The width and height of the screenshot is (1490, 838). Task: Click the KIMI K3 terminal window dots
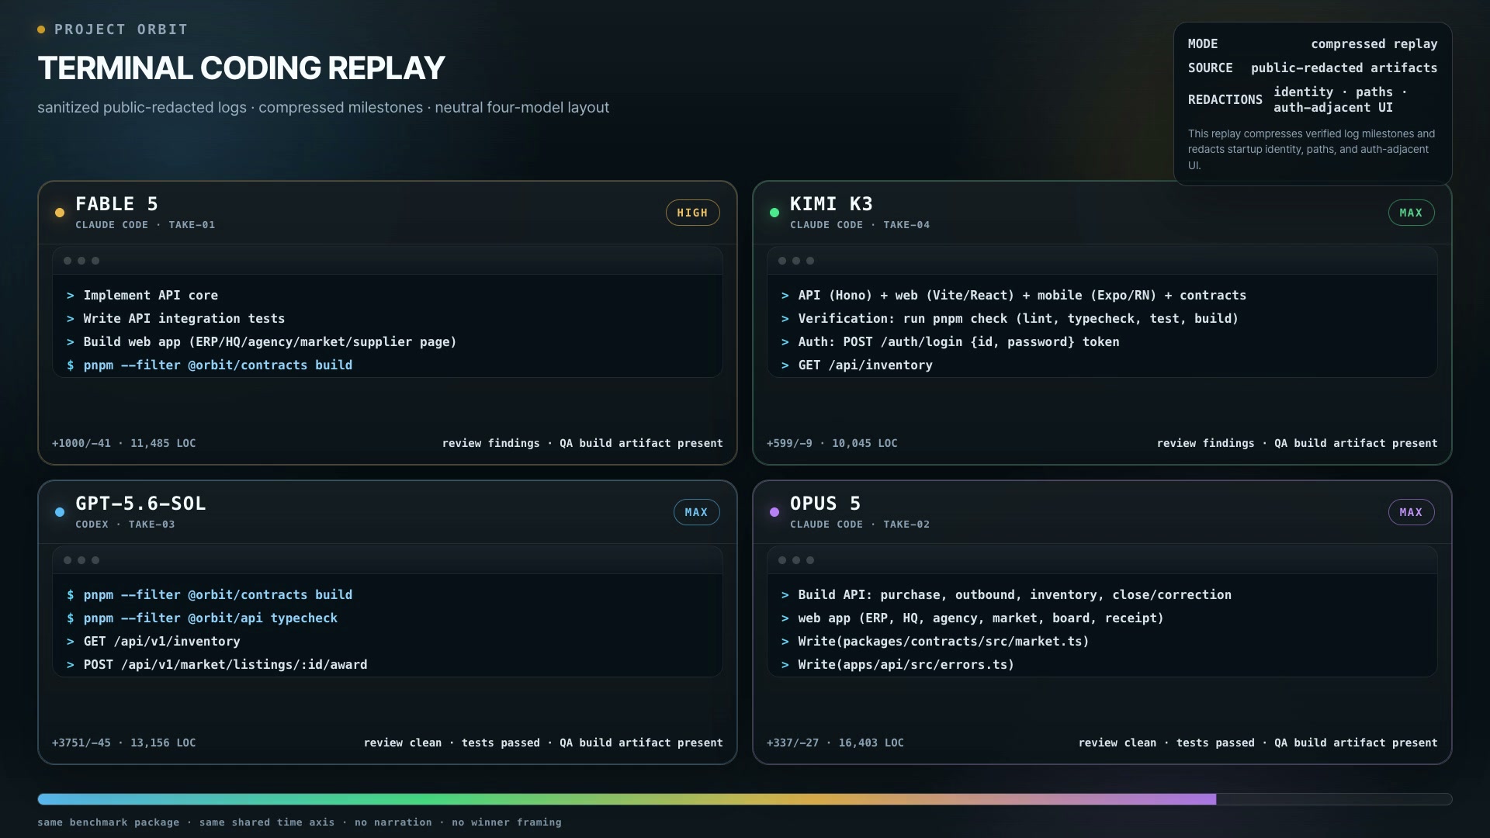(x=796, y=261)
